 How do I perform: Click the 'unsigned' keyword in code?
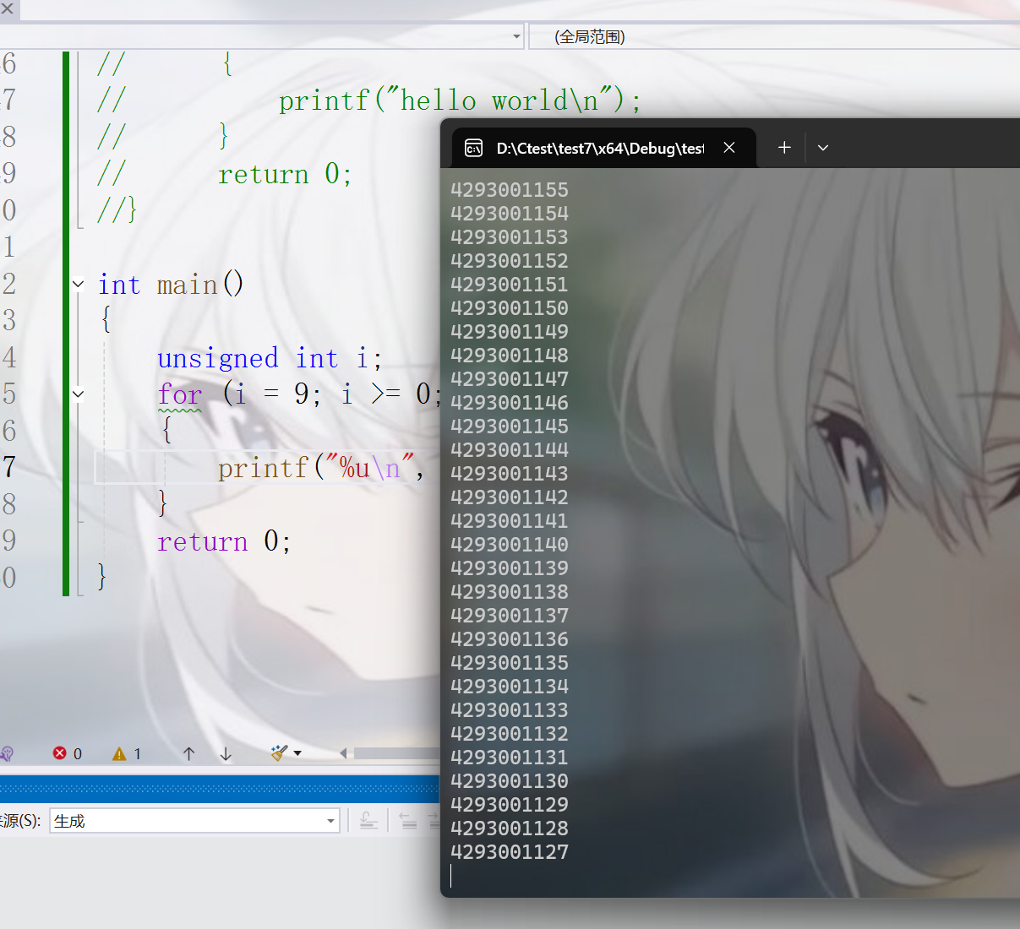(217, 358)
